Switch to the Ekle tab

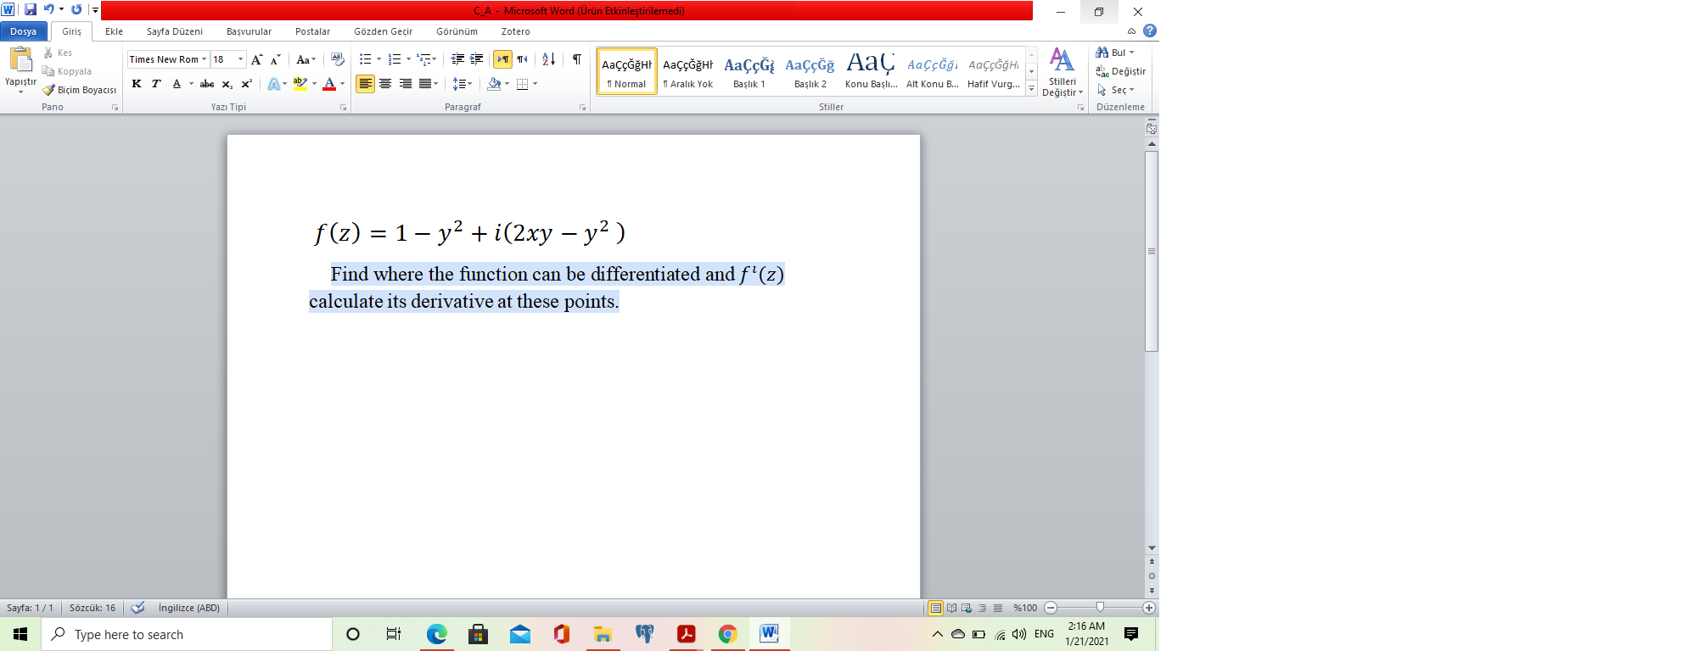114,31
